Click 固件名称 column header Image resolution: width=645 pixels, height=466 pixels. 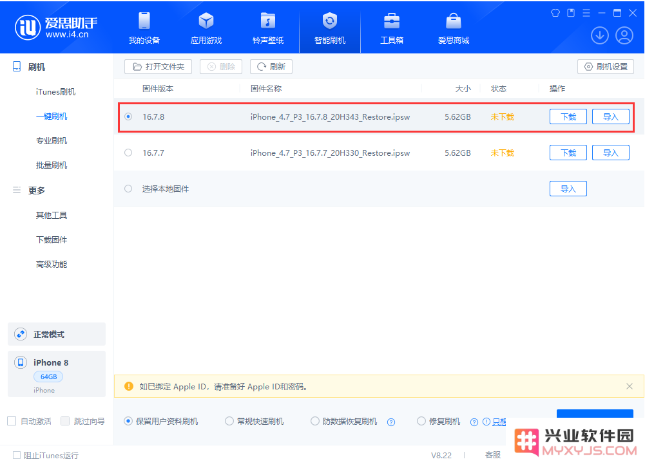266,89
